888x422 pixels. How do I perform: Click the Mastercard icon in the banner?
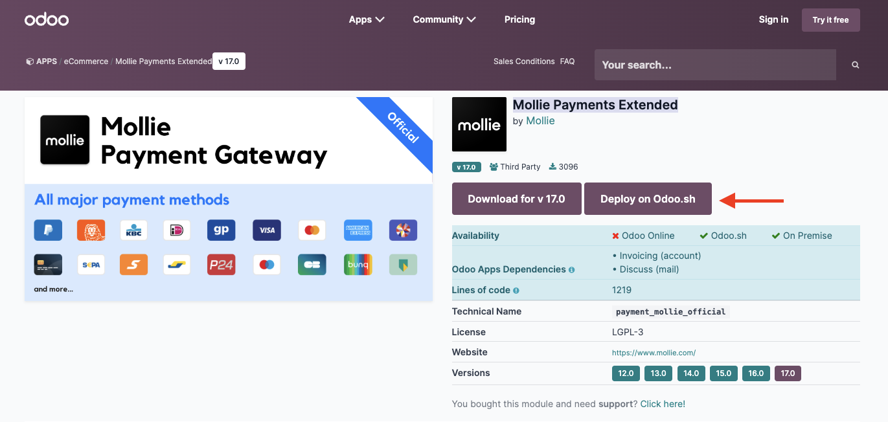pos(312,230)
